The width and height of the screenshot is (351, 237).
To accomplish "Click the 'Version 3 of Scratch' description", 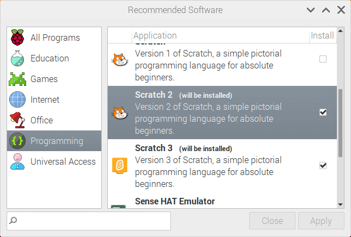I will click(208, 172).
